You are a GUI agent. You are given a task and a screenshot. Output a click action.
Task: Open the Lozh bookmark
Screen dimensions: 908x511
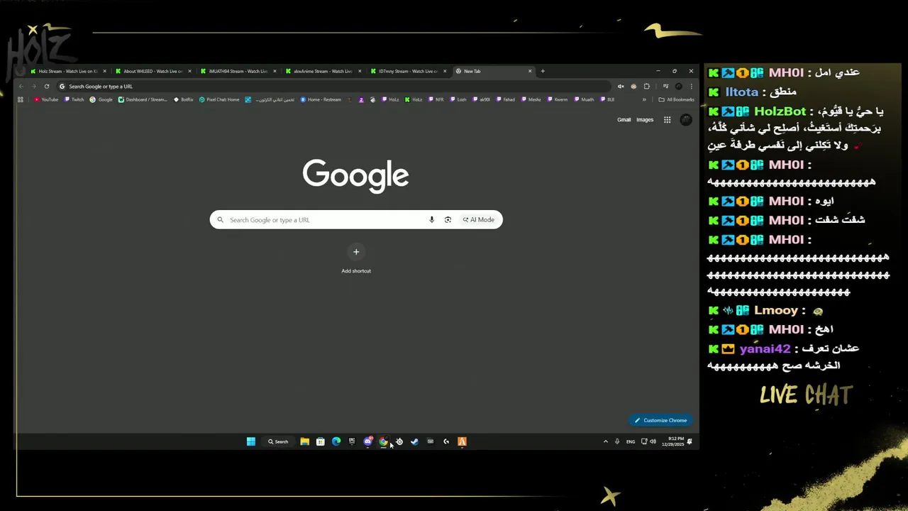click(458, 99)
